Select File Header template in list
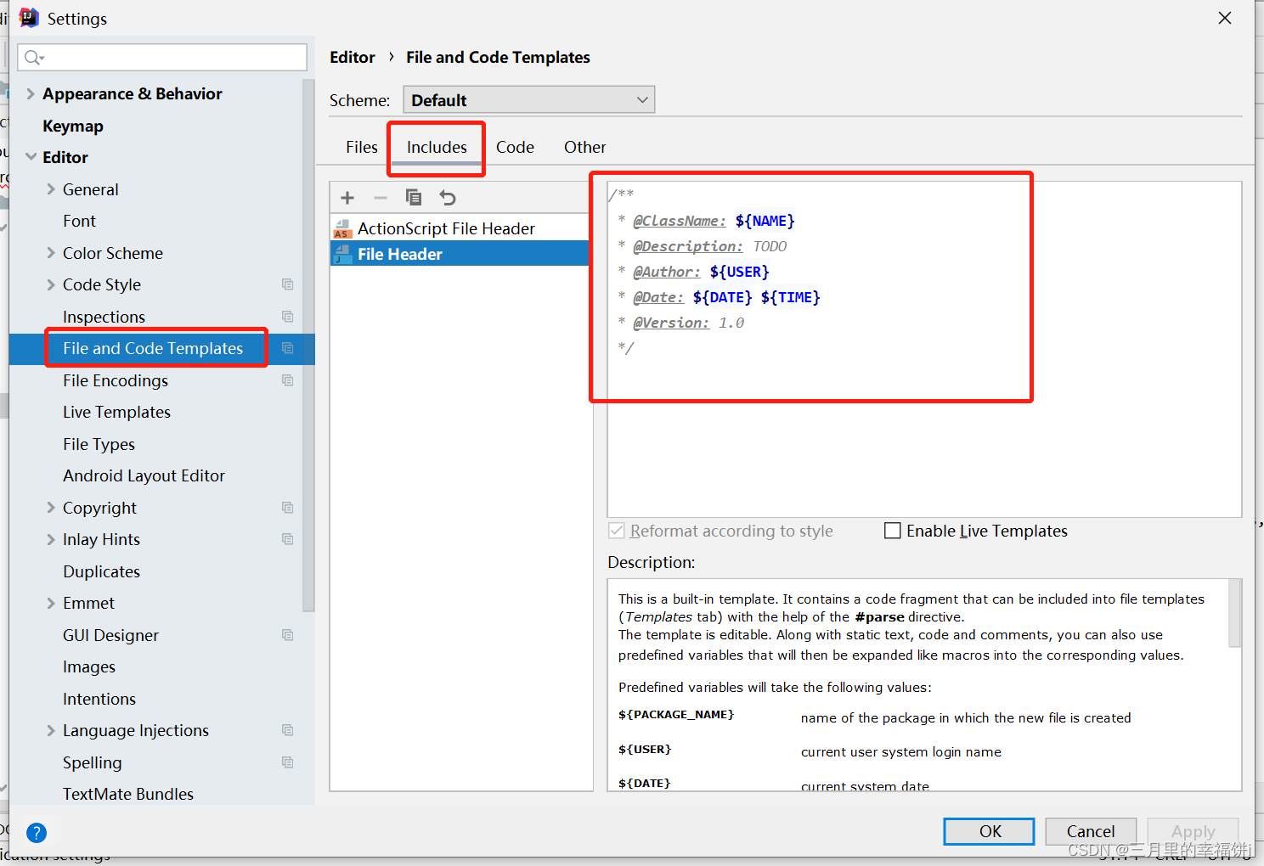 coord(460,254)
